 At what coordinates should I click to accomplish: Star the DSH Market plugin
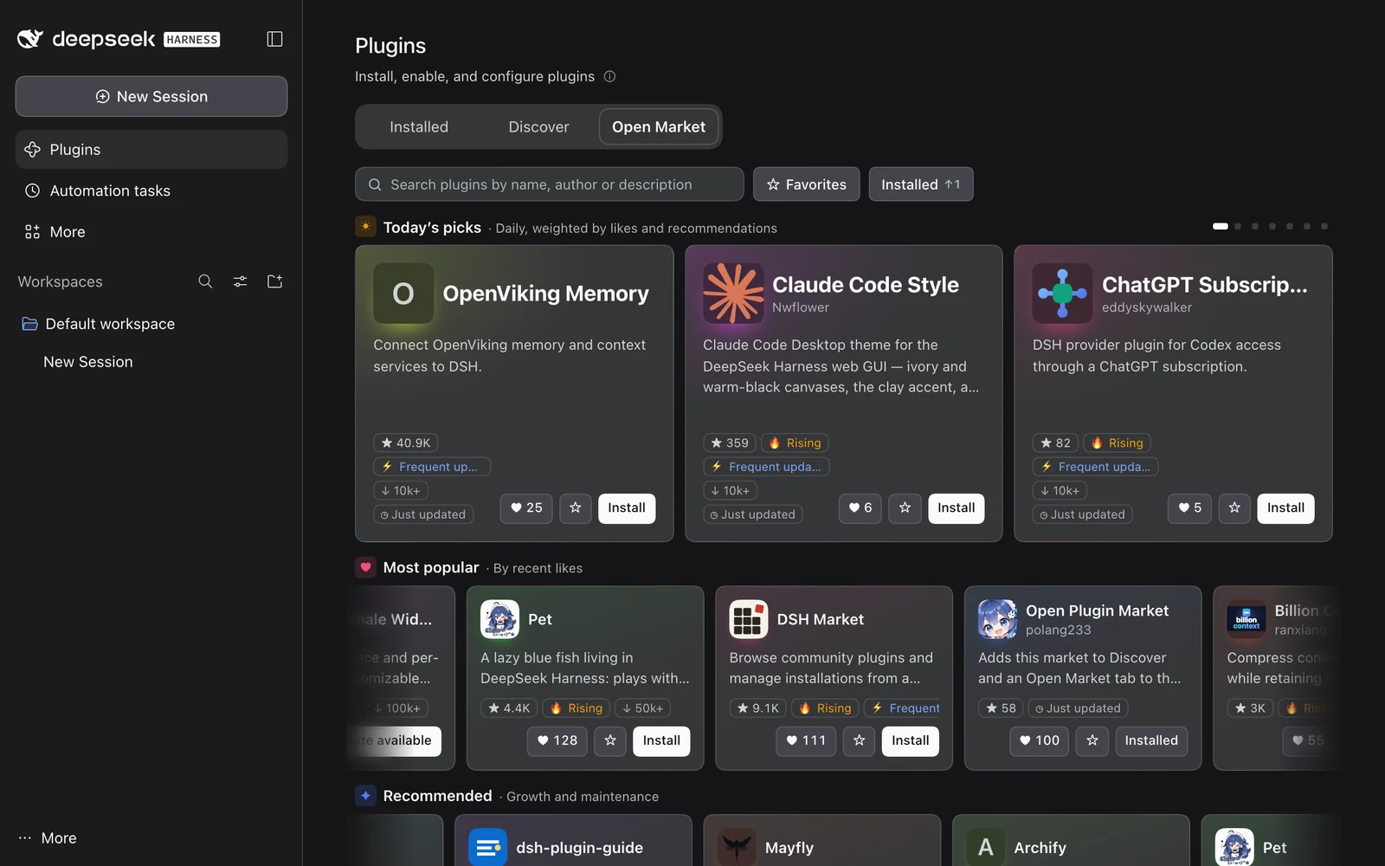[859, 740]
